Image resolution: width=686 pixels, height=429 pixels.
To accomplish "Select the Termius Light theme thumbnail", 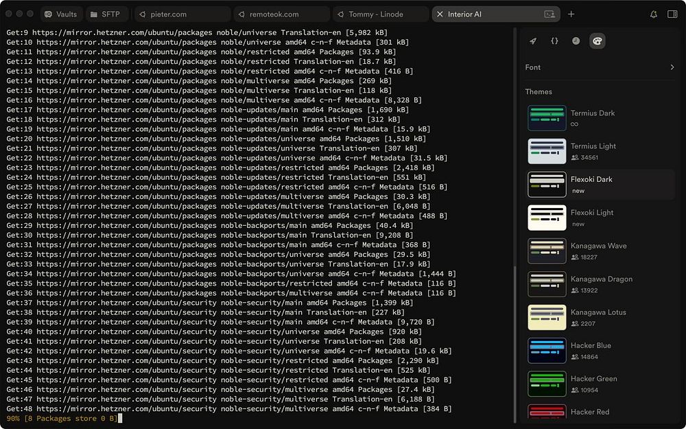I will (547, 151).
